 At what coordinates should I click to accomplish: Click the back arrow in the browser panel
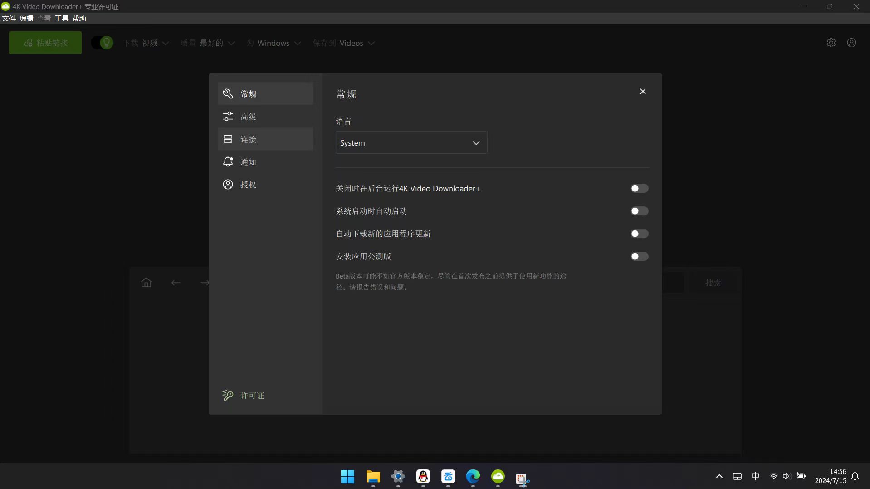[176, 283]
